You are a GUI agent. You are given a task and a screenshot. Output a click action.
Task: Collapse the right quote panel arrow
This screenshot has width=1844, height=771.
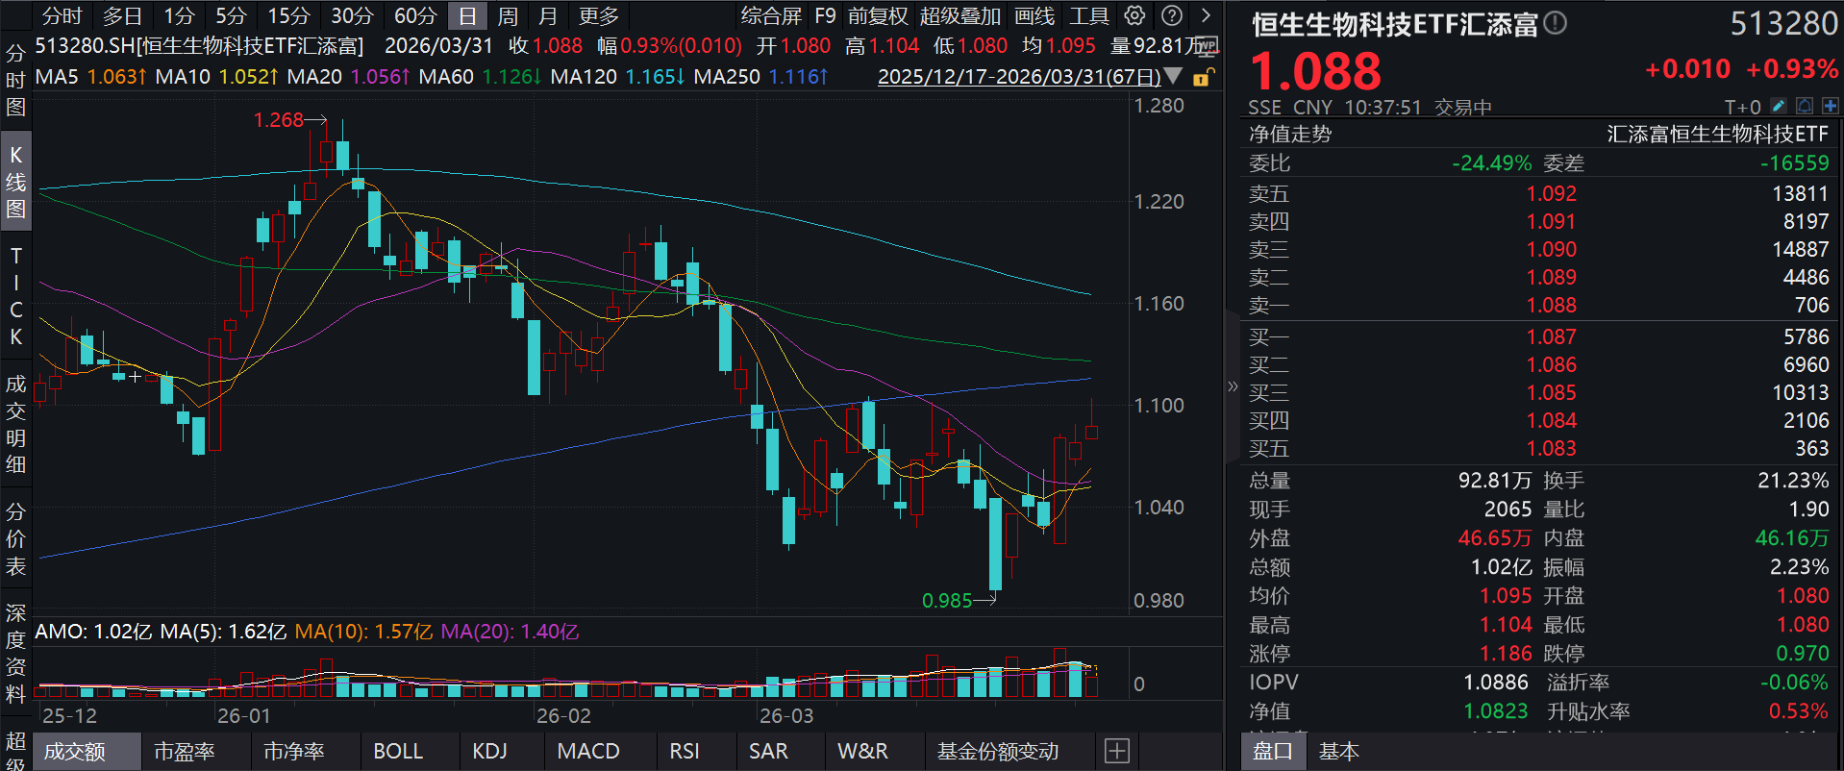(x=1233, y=386)
